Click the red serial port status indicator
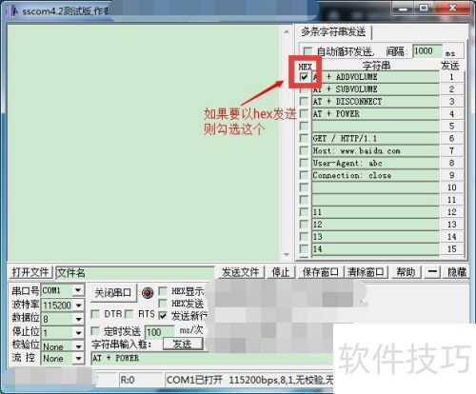 coord(148,292)
